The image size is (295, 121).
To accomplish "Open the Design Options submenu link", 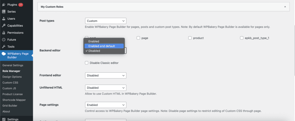I will pos(12,77).
